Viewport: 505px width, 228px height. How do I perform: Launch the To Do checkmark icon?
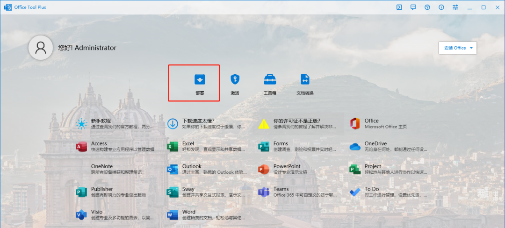pyautogui.click(x=355, y=192)
